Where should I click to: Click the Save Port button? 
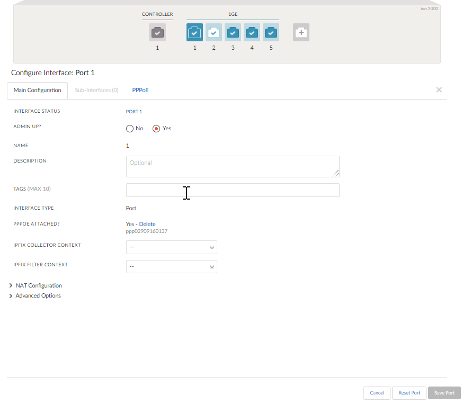(x=445, y=393)
